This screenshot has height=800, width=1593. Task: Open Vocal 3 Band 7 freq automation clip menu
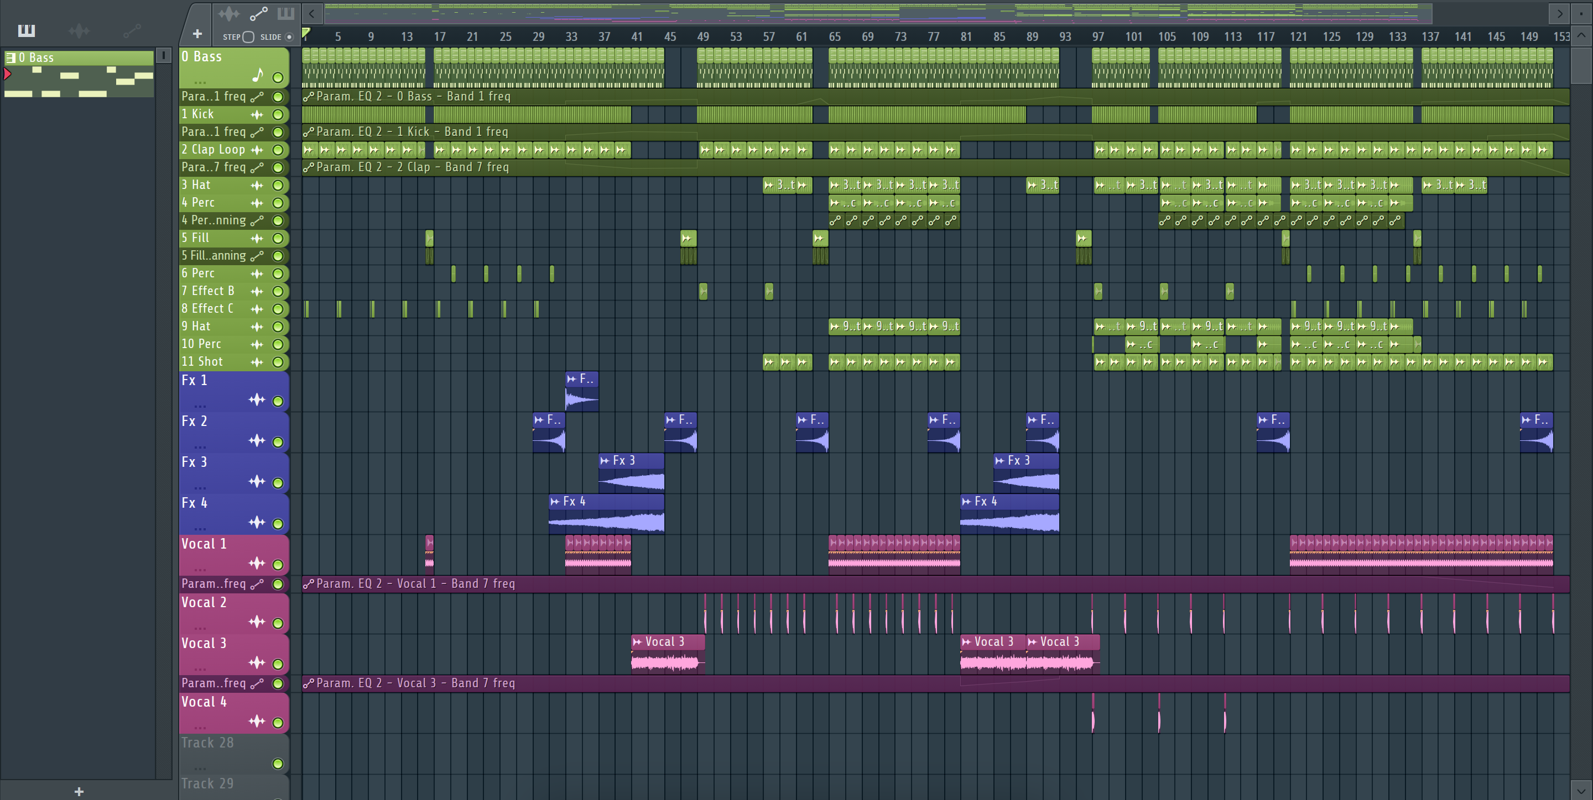[309, 683]
